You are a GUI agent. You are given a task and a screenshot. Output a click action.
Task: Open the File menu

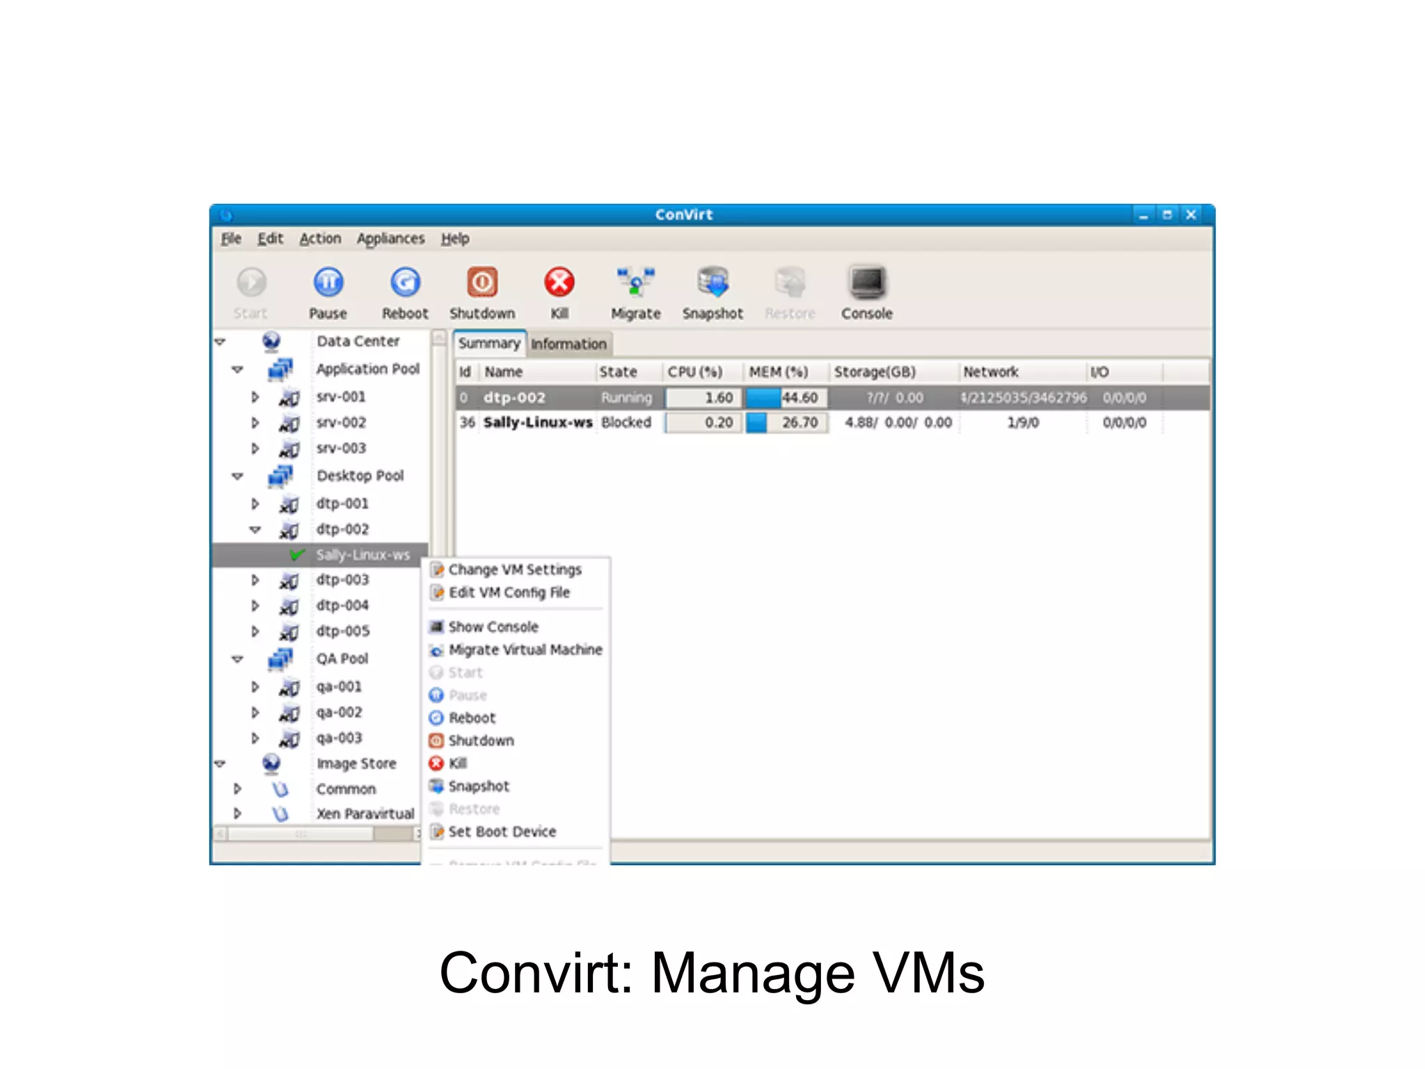tap(231, 239)
